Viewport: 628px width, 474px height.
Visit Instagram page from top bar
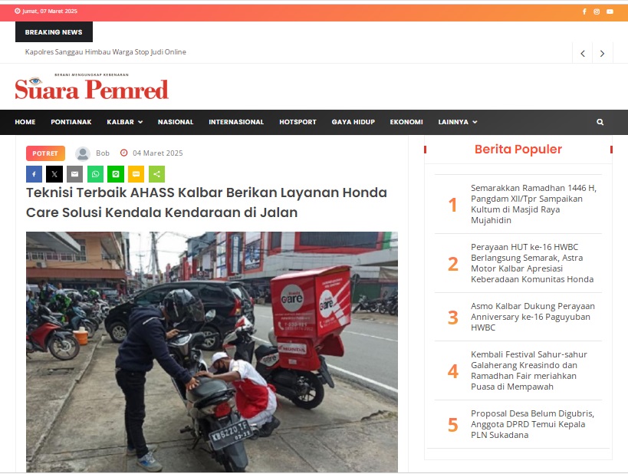click(x=597, y=12)
